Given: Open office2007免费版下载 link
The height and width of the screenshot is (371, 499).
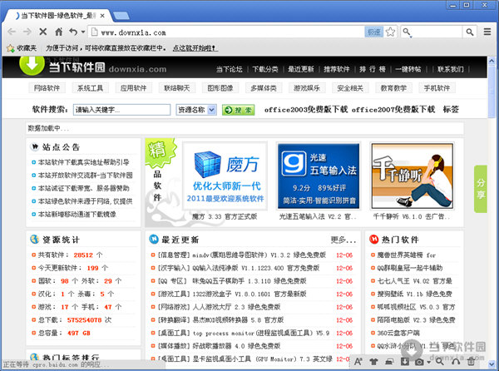Looking at the screenshot, I should tap(393, 110).
